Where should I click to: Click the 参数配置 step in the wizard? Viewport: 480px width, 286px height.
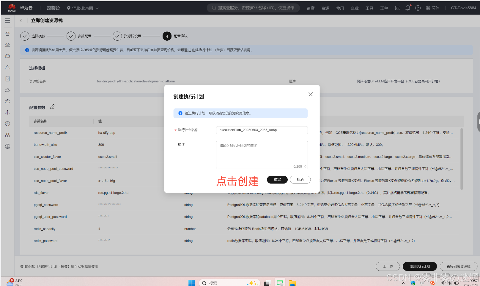tap(79, 36)
